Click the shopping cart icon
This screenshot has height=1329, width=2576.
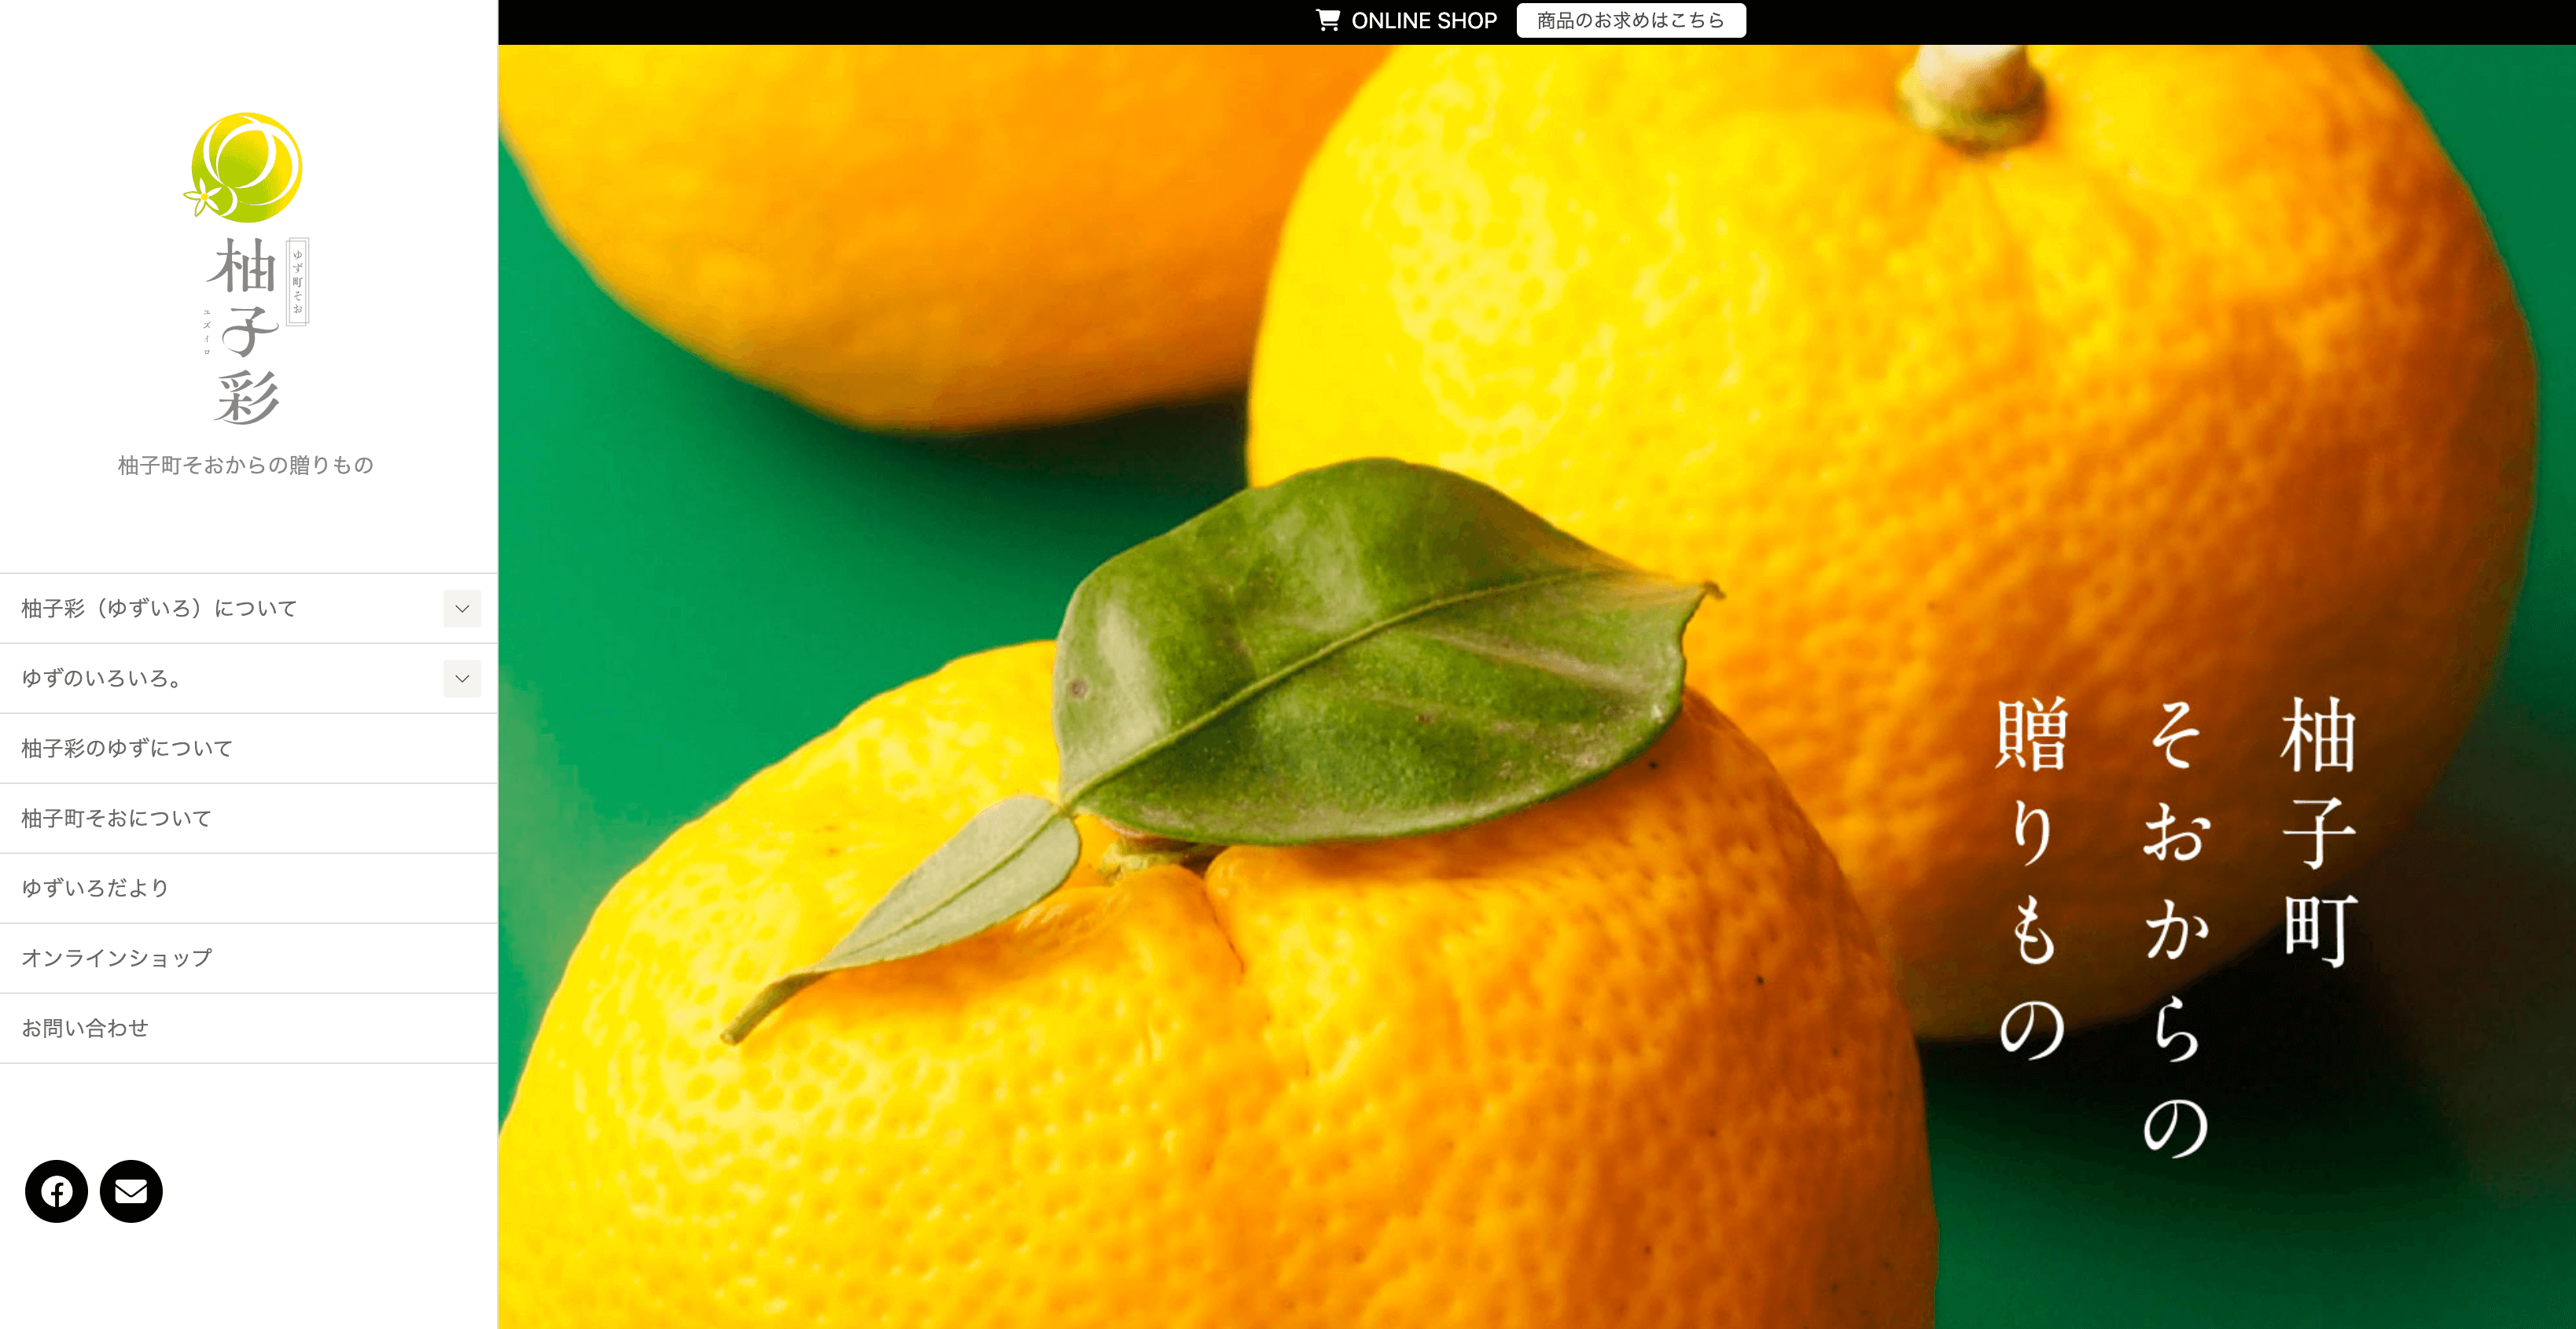[x=1327, y=20]
